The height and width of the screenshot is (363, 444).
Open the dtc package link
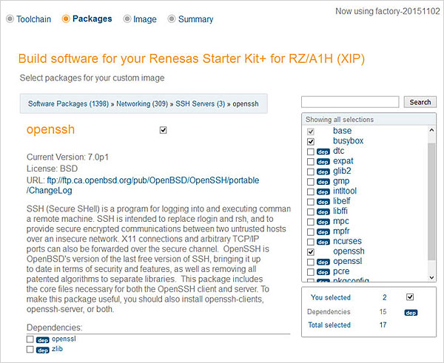[x=339, y=151]
